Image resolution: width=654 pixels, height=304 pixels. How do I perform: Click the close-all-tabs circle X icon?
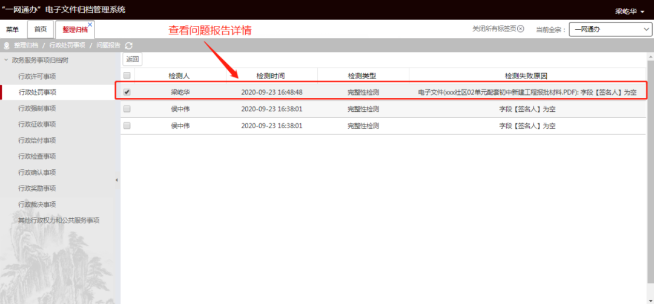520,29
